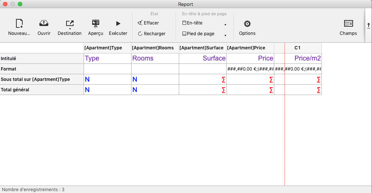Select the C1 formula column header
The image size is (372, 193).
[297, 48]
